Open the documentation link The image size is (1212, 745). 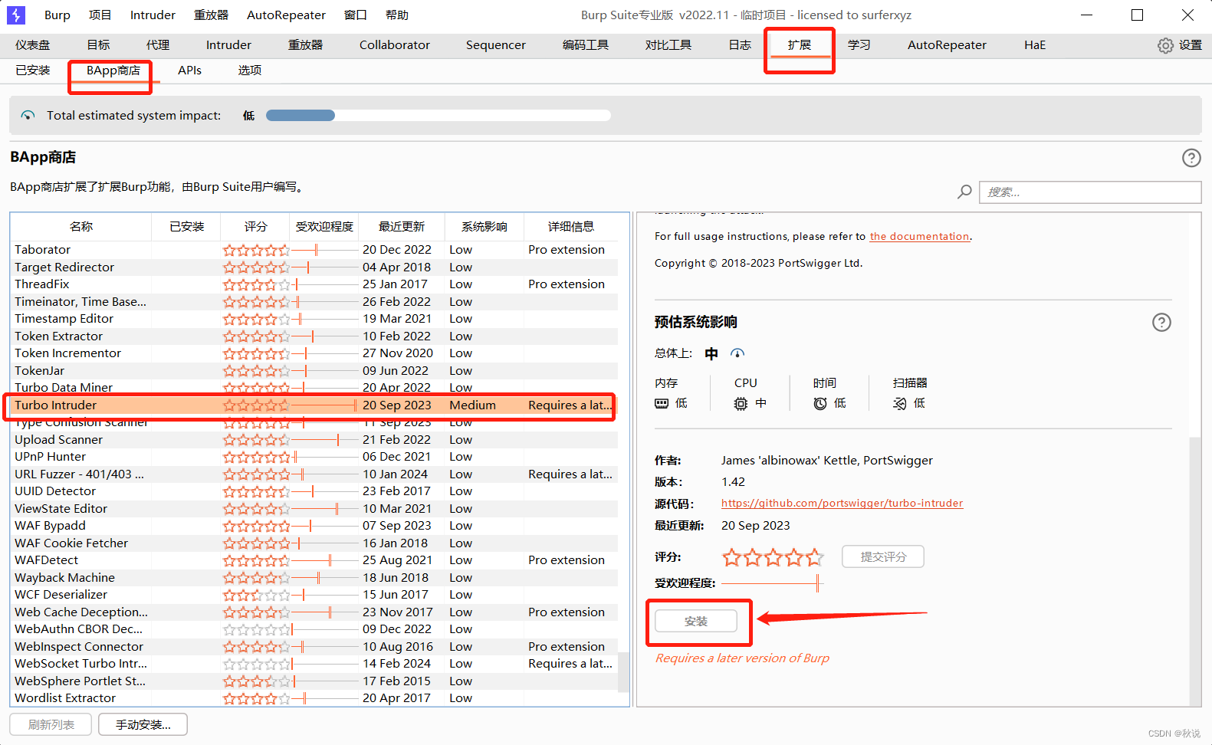coord(919,236)
